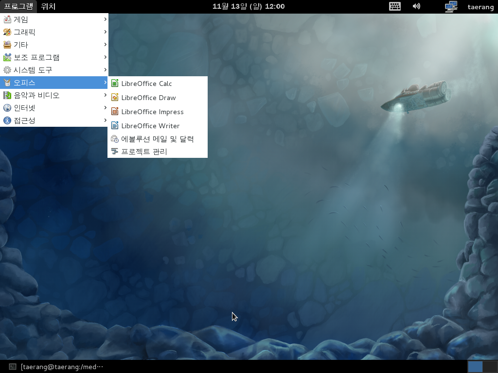Open the 위치 places menu

click(x=48, y=6)
